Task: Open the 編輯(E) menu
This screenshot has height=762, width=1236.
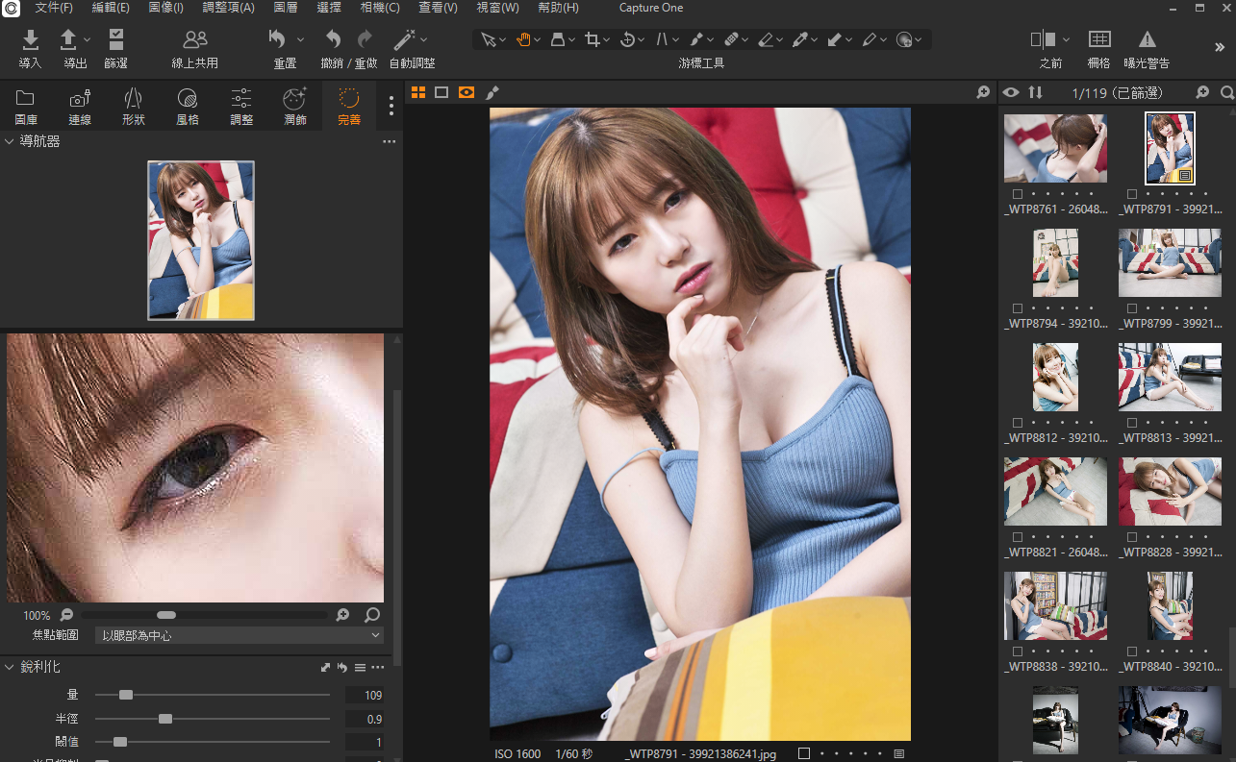Action: tap(111, 8)
